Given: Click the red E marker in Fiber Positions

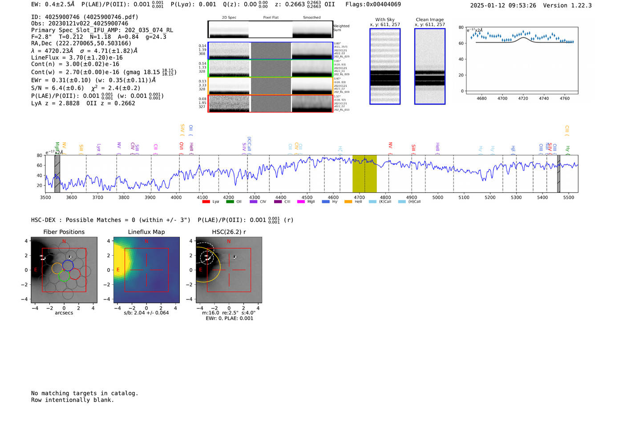Looking at the screenshot, I should (36, 270).
